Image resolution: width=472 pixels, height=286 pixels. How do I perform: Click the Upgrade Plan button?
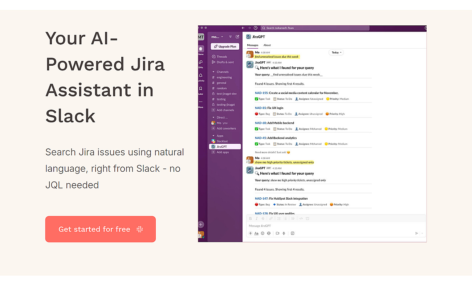click(x=225, y=46)
